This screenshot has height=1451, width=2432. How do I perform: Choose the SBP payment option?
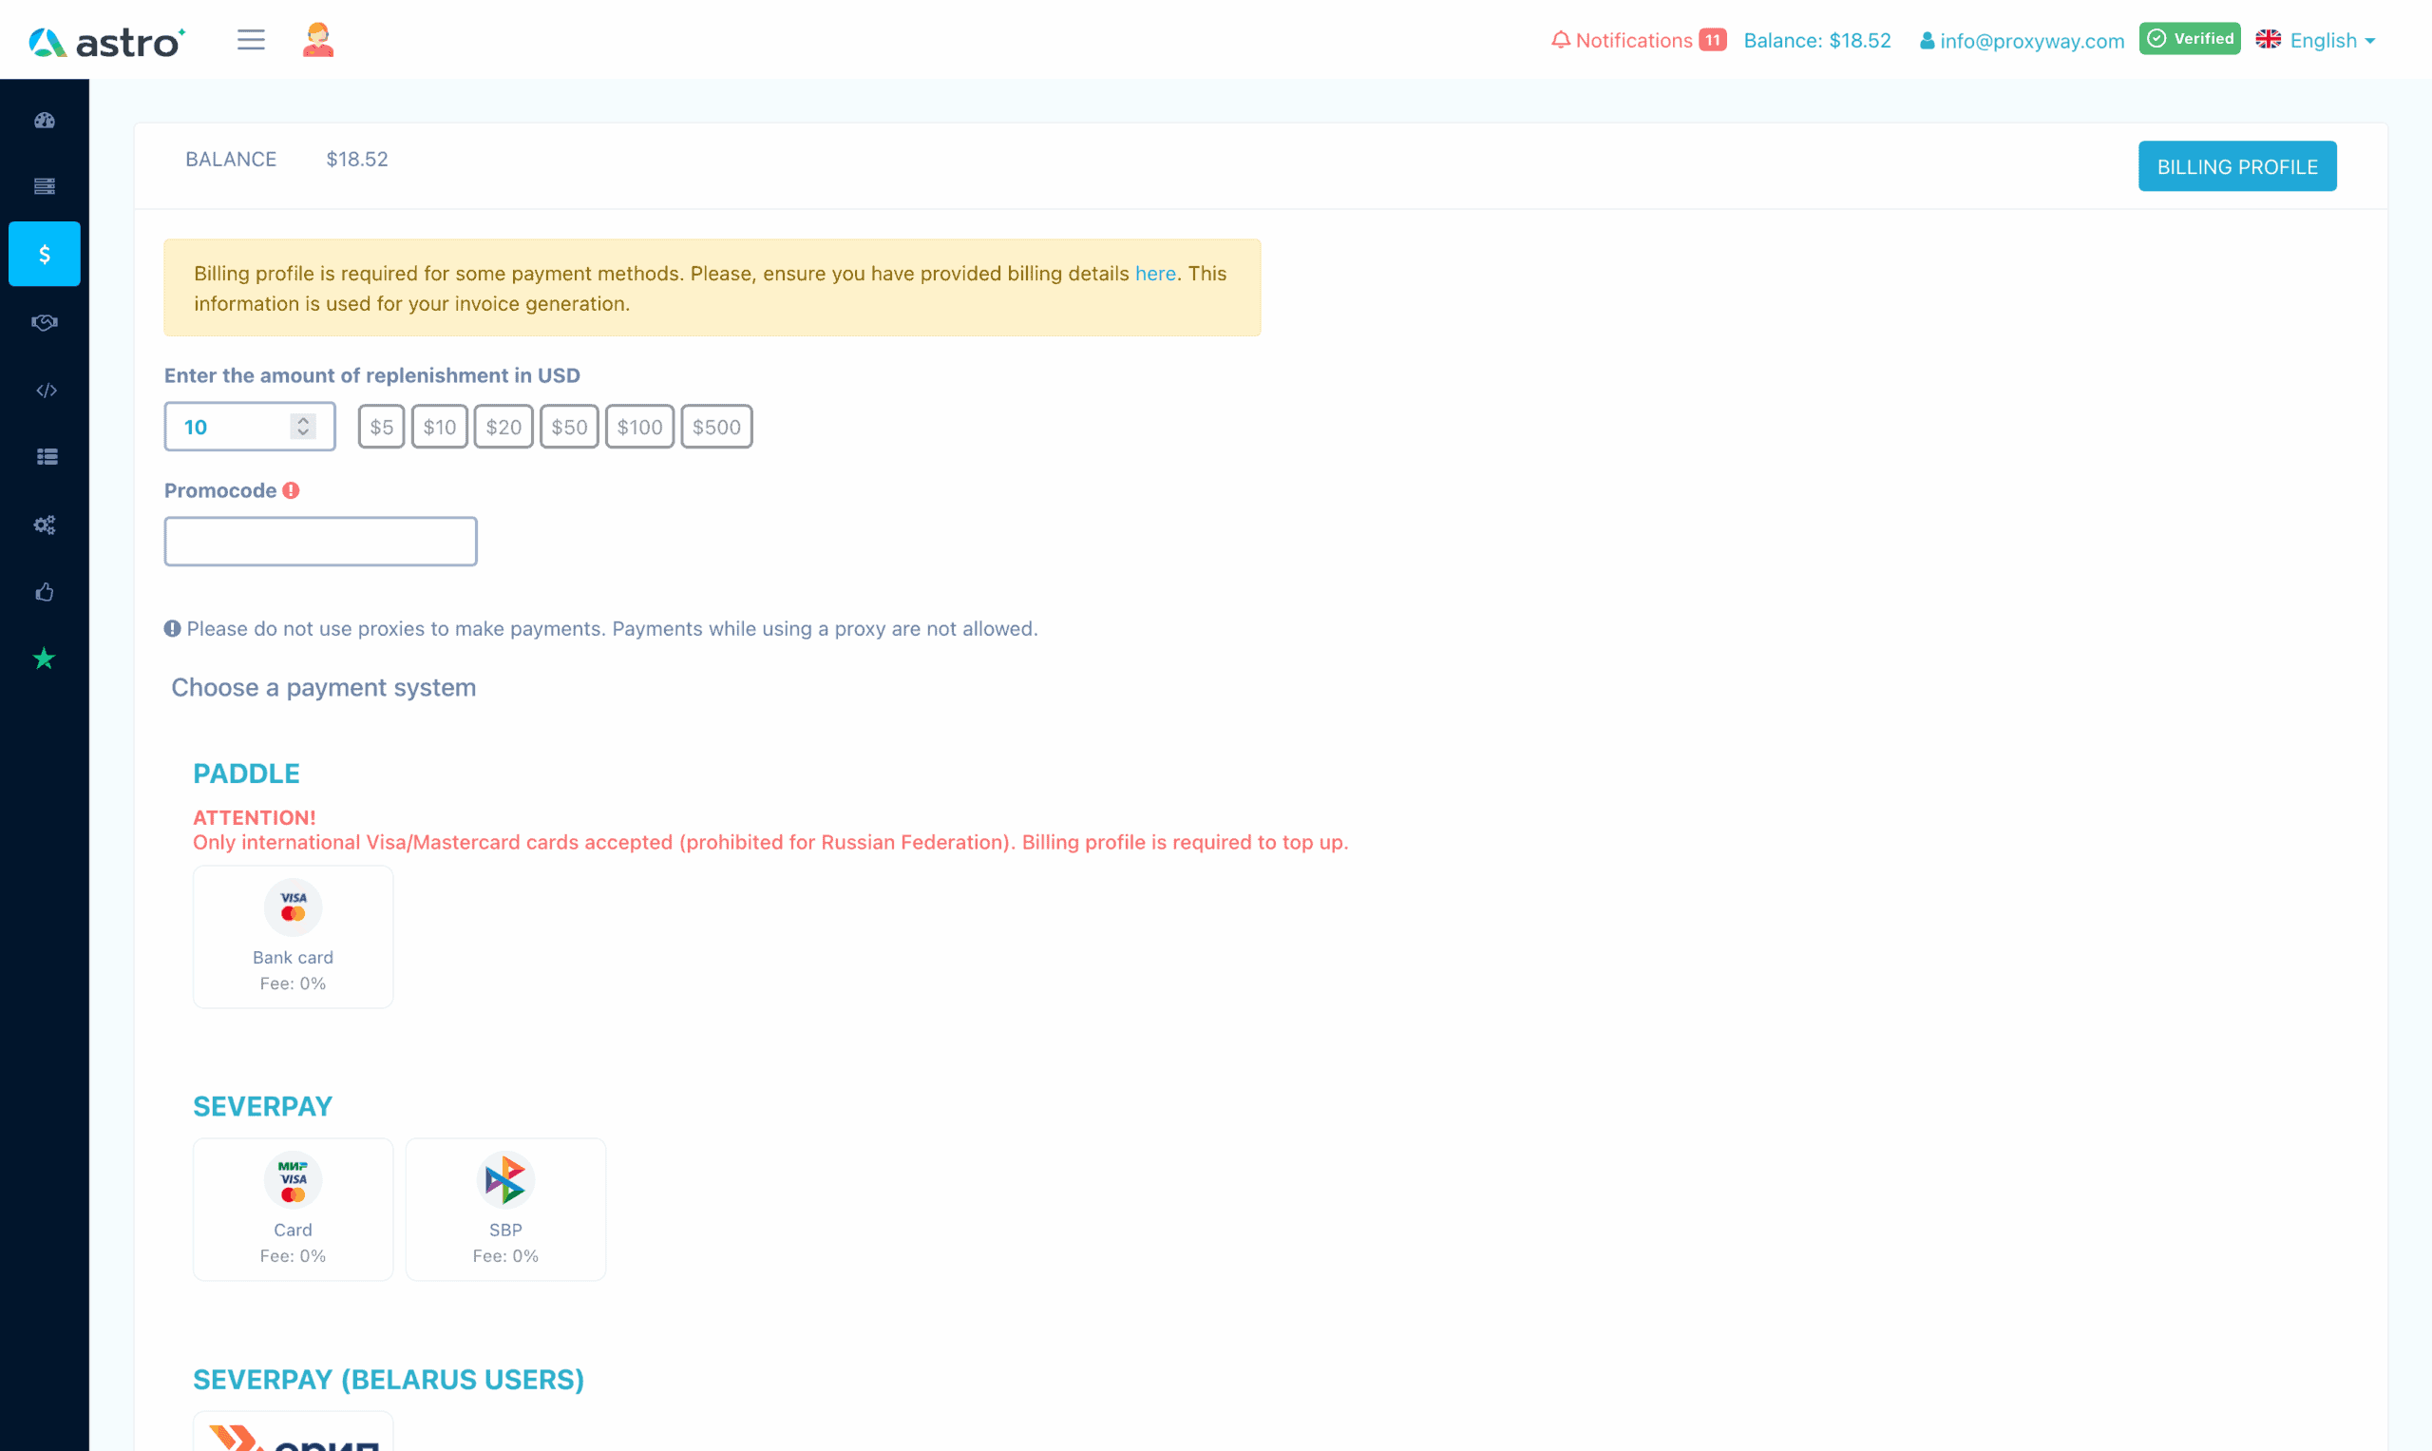505,1209
